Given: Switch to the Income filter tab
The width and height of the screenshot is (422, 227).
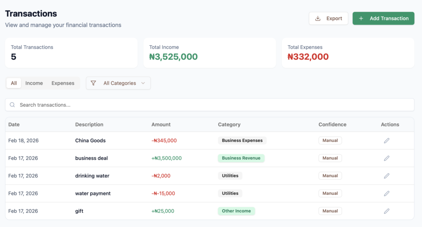Looking at the screenshot, I should (34, 83).
